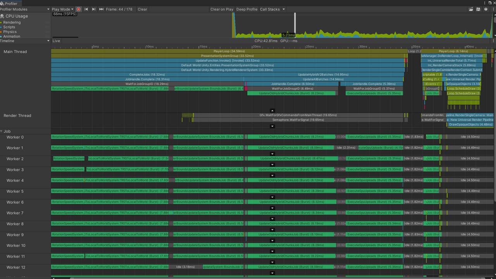Expand the Worker 1 track arrow
496x279 pixels.
(272, 153)
